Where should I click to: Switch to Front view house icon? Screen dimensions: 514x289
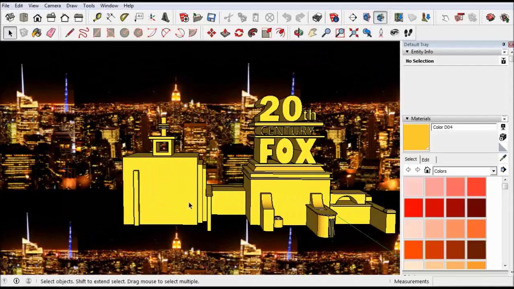pyautogui.click(x=37, y=17)
